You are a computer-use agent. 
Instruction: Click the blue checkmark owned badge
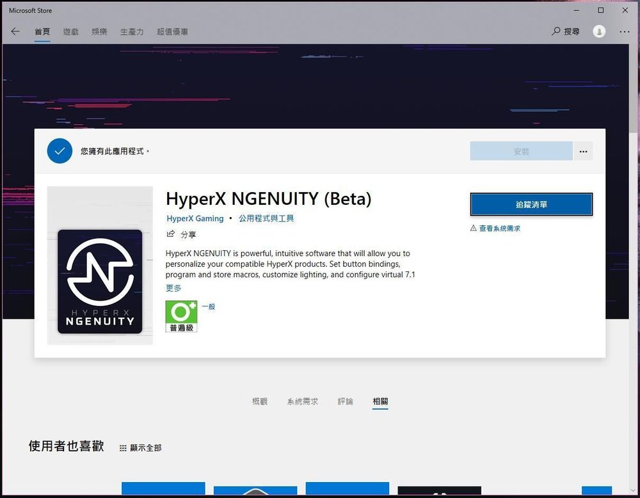59,151
